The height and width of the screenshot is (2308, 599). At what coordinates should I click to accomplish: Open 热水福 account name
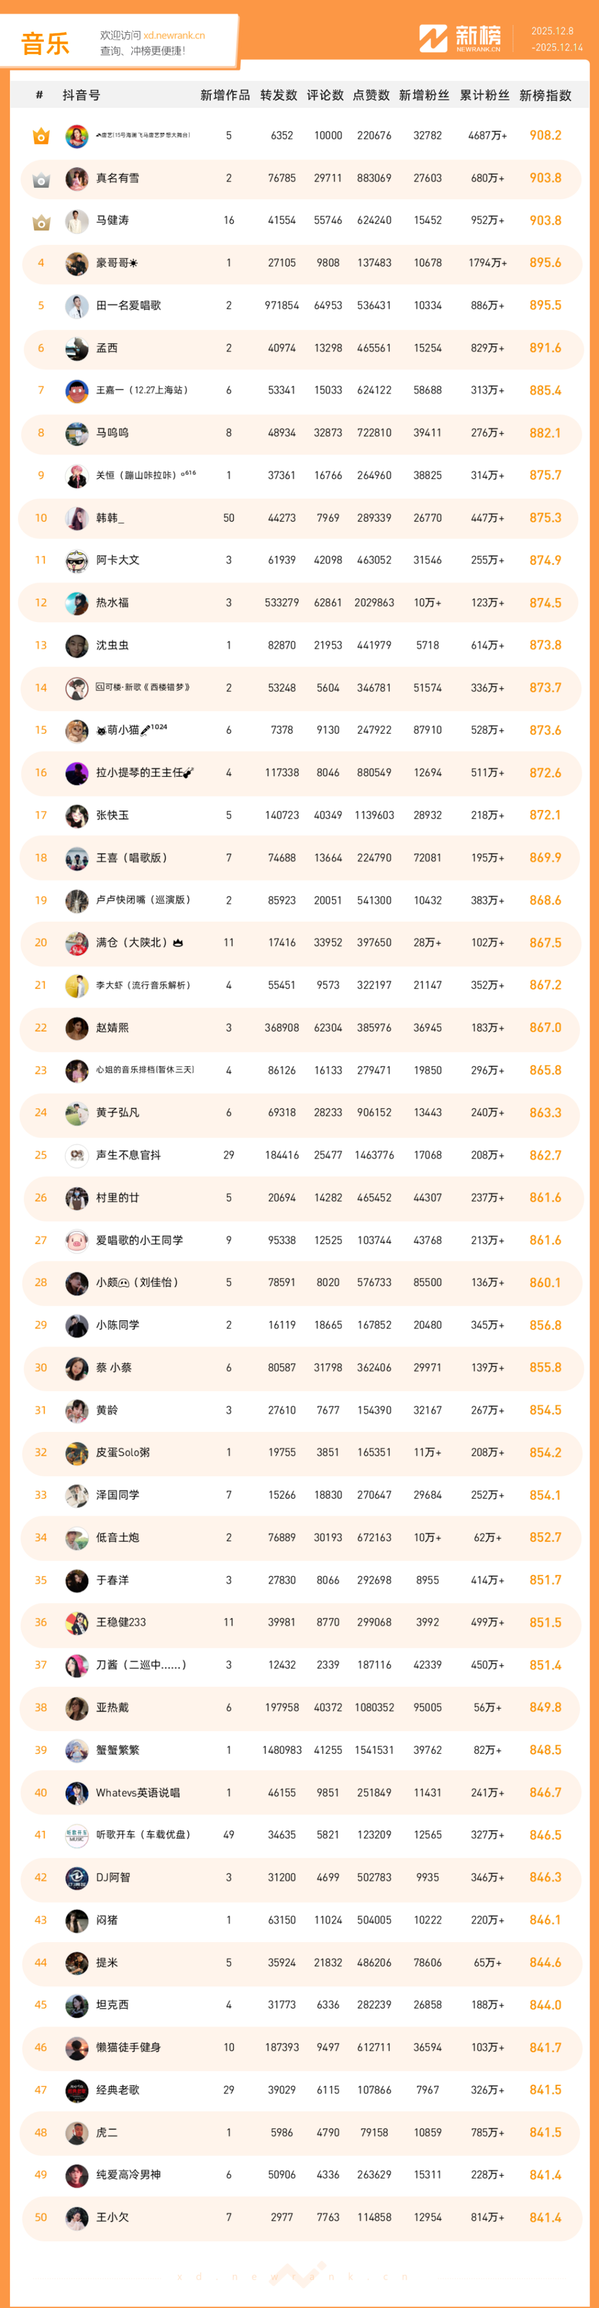pos(112,603)
